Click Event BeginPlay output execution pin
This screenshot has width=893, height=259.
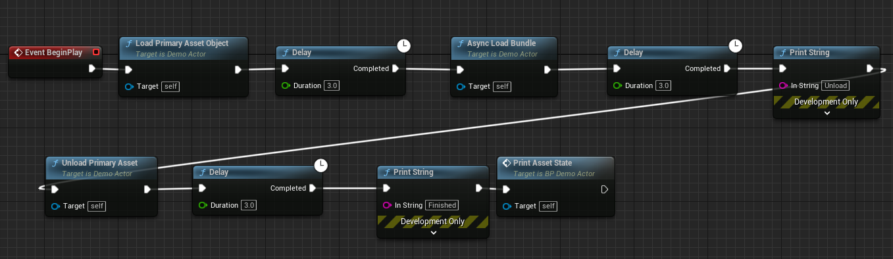tap(92, 68)
